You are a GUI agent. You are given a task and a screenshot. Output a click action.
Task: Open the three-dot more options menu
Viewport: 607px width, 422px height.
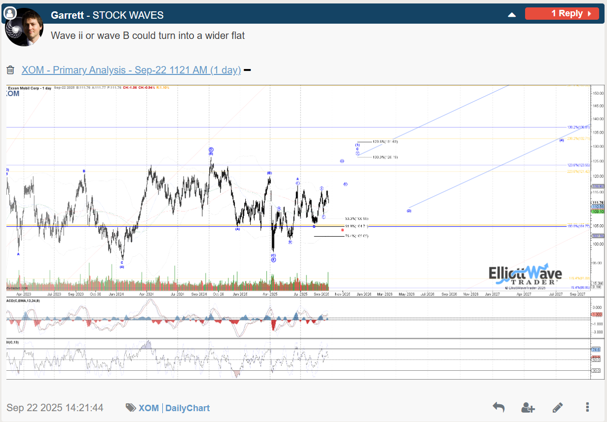point(587,407)
